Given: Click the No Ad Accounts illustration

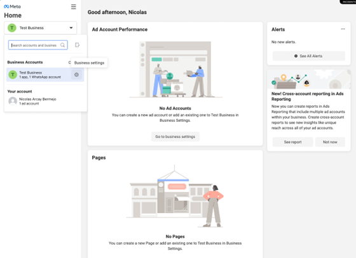Looking at the screenshot, I should click(x=175, y=70).
